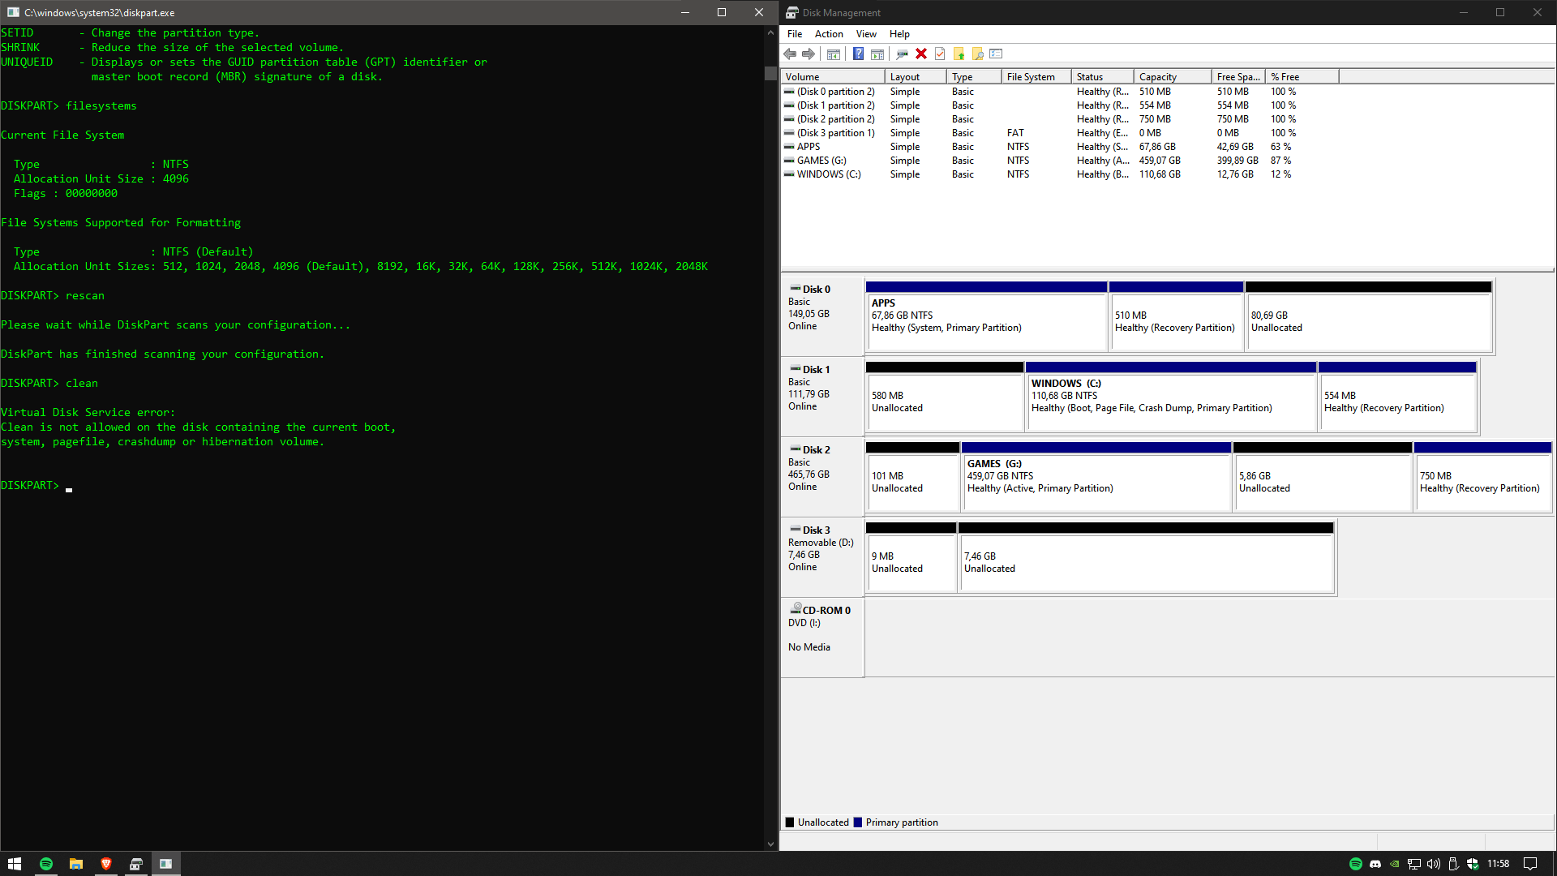Select the 7,46 GB Unallocated block on Disk 3

tap(1146, 557)
